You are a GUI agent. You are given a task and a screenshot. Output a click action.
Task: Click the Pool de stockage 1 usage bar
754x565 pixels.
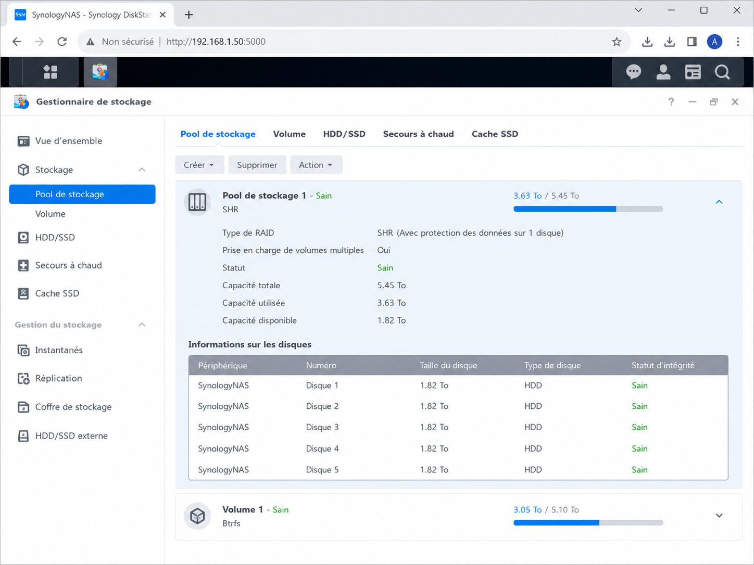point(588,209)
